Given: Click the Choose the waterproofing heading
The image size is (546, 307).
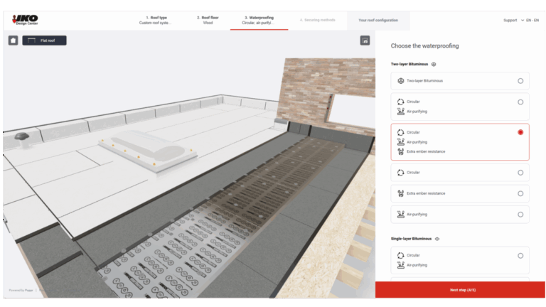Looking at the screenshot, I should [424, 46].
